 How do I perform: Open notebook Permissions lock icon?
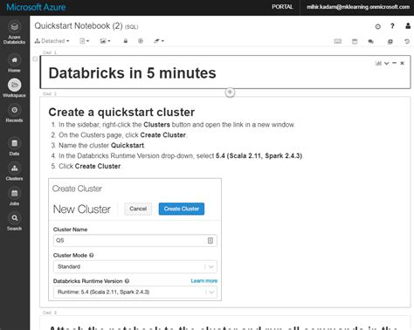[126, 41]
